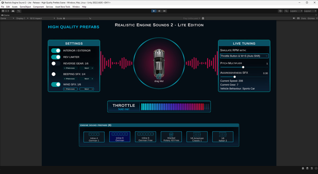Open Unity Cloud services icon

click(13, 11)
